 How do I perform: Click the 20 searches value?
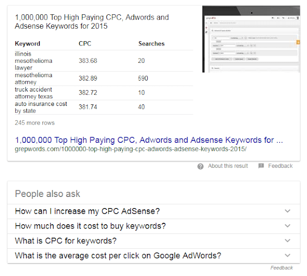click(141, 61)
